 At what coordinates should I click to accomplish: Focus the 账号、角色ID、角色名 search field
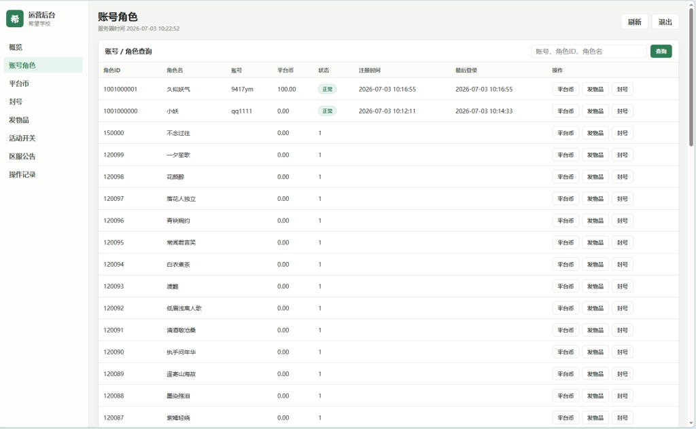pyautogui.click(x=589, y=52)
